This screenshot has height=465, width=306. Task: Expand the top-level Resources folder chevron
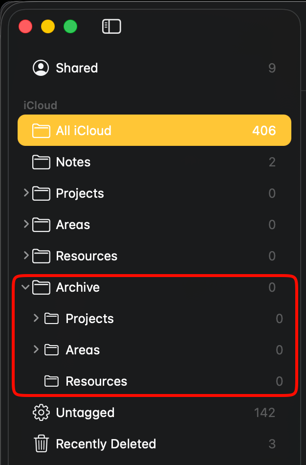coord(26,256)
